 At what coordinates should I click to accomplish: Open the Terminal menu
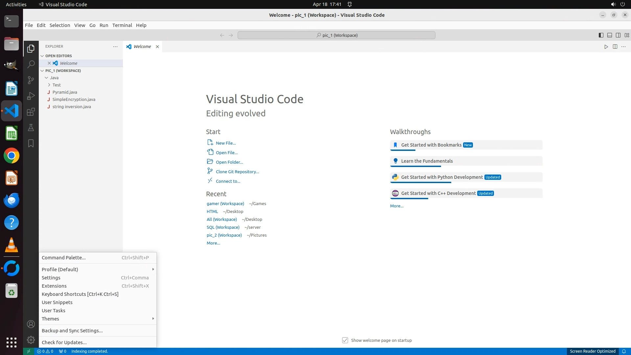coord(122,25)
